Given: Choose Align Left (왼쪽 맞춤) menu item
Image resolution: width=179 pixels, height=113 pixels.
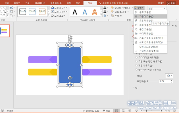Looking at the screenshot, I should click(x=150, y=12).
